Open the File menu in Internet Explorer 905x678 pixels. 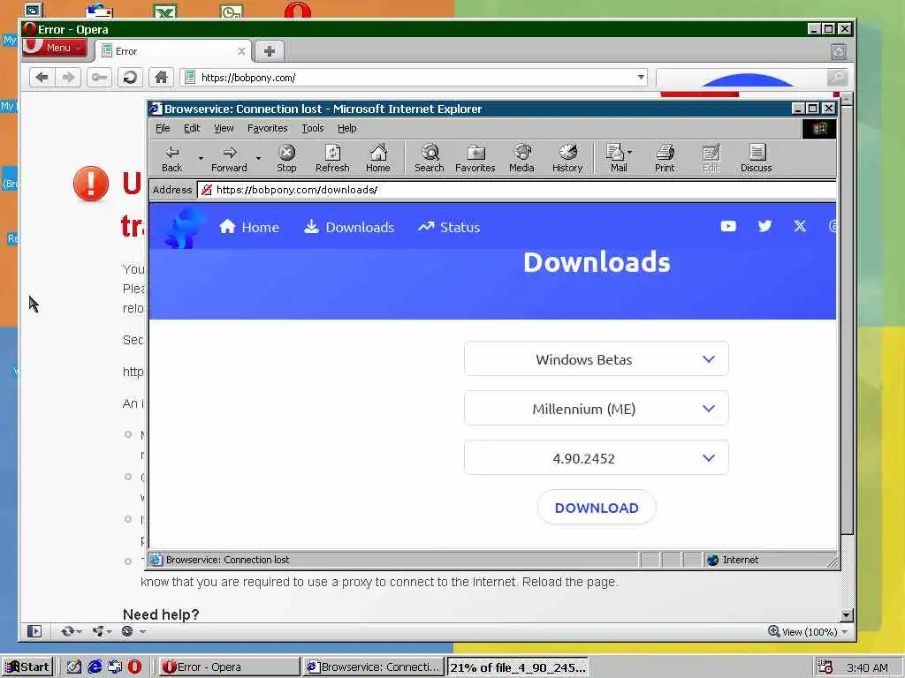[x=163, y=128]
